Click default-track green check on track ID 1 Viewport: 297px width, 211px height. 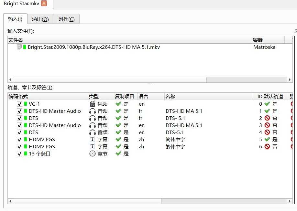[x=267, y=111]
